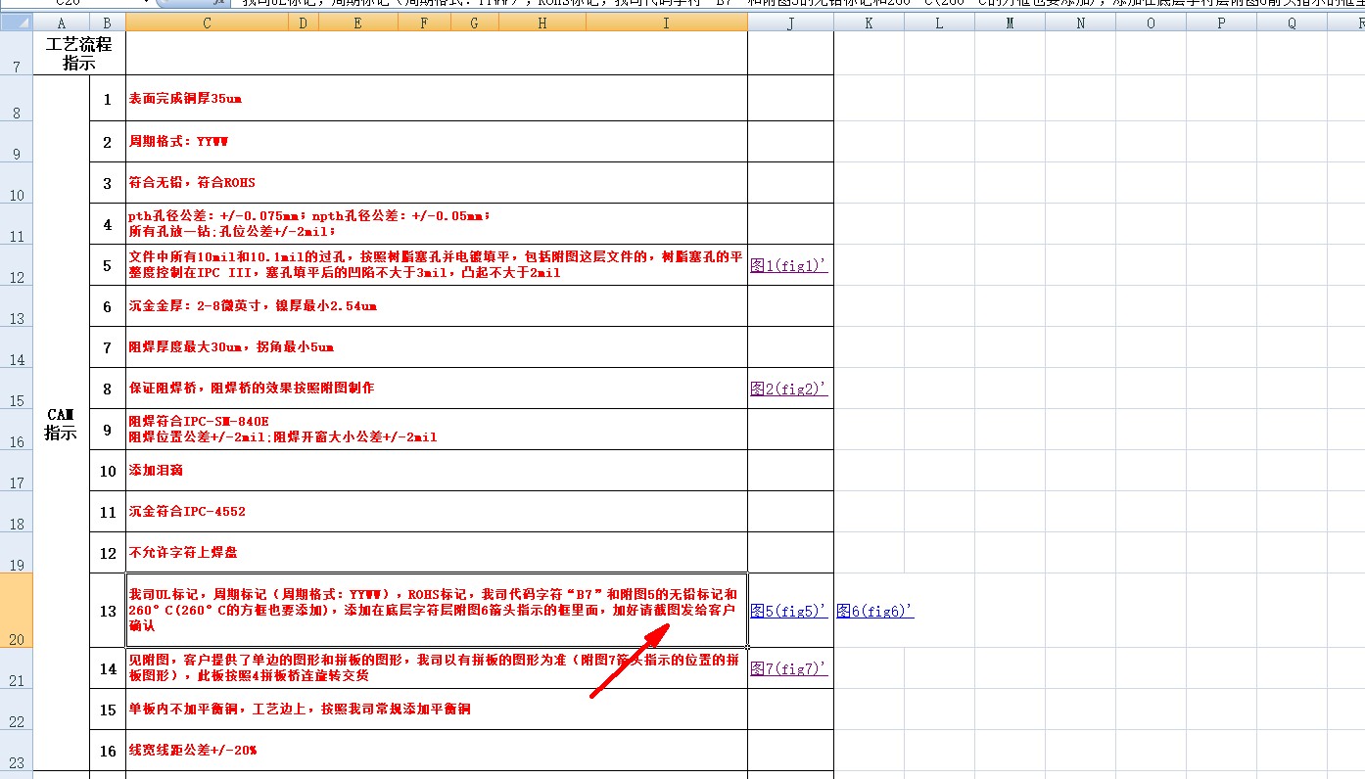Image resolution: width=1365 pixels, height=779 pixels.
Task: Click item number 9 cell
Action: tap(108, 430)
